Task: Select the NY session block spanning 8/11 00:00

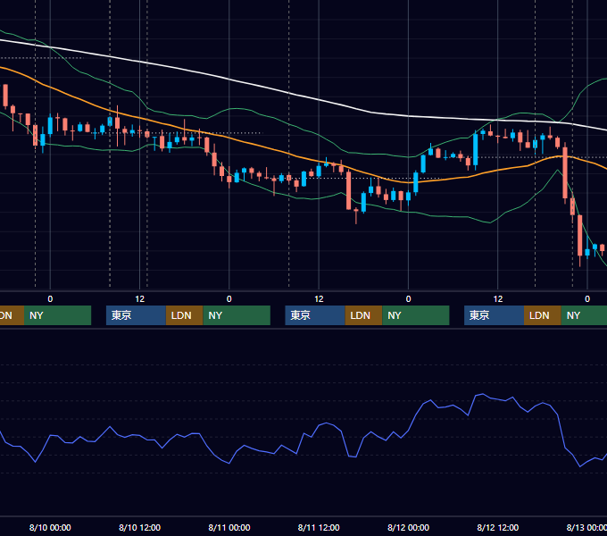Action: click(x=237, y=315)
